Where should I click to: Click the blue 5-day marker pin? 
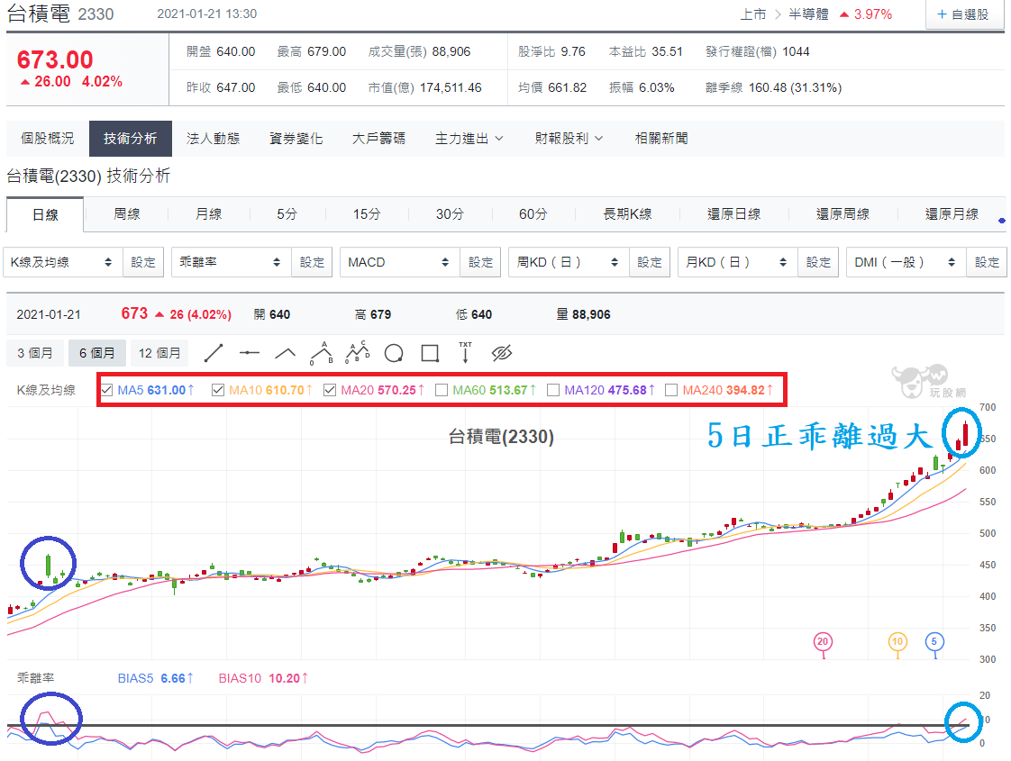934,642
